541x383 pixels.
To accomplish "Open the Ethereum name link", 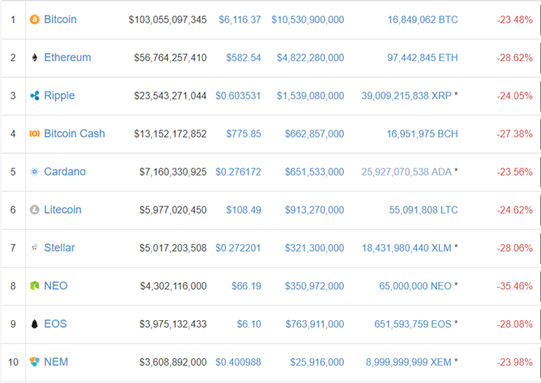I will [x=68, y=57].
